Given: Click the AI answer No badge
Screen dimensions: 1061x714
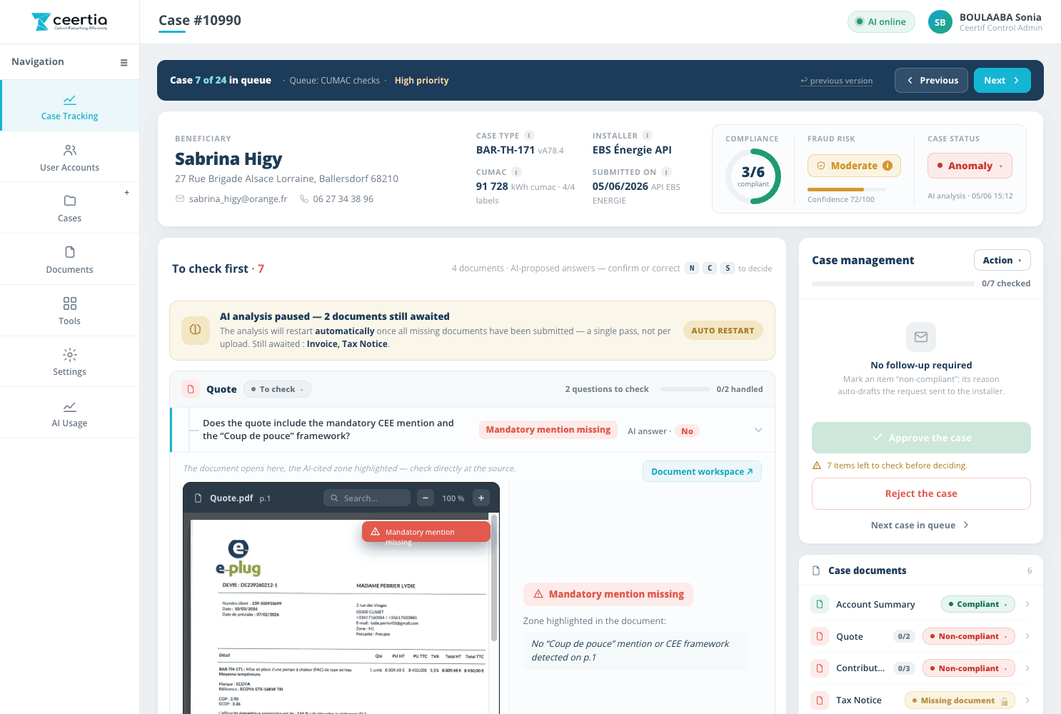Looking at the screenshot, I should tap(687, 431).
